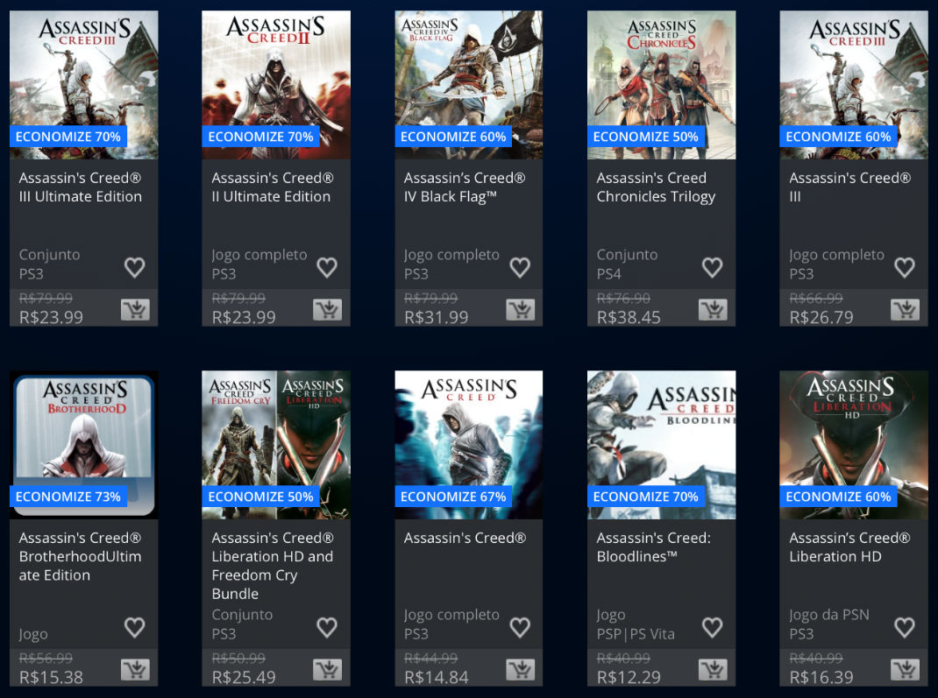The image size is (938, 698).
Task: Add Assassin's Creed IV Black Flag to cart
Action: (x=521, y=309)
